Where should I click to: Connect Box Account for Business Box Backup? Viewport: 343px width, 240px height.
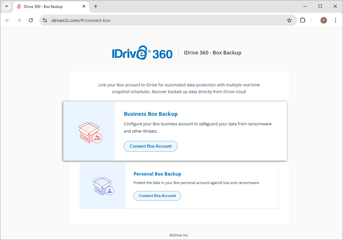[x=151, y=146]
